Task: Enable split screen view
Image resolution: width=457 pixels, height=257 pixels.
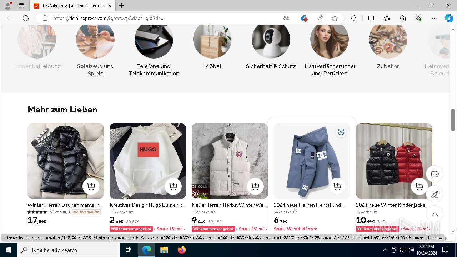Action: pyautogui.click(x=371, y=18)
